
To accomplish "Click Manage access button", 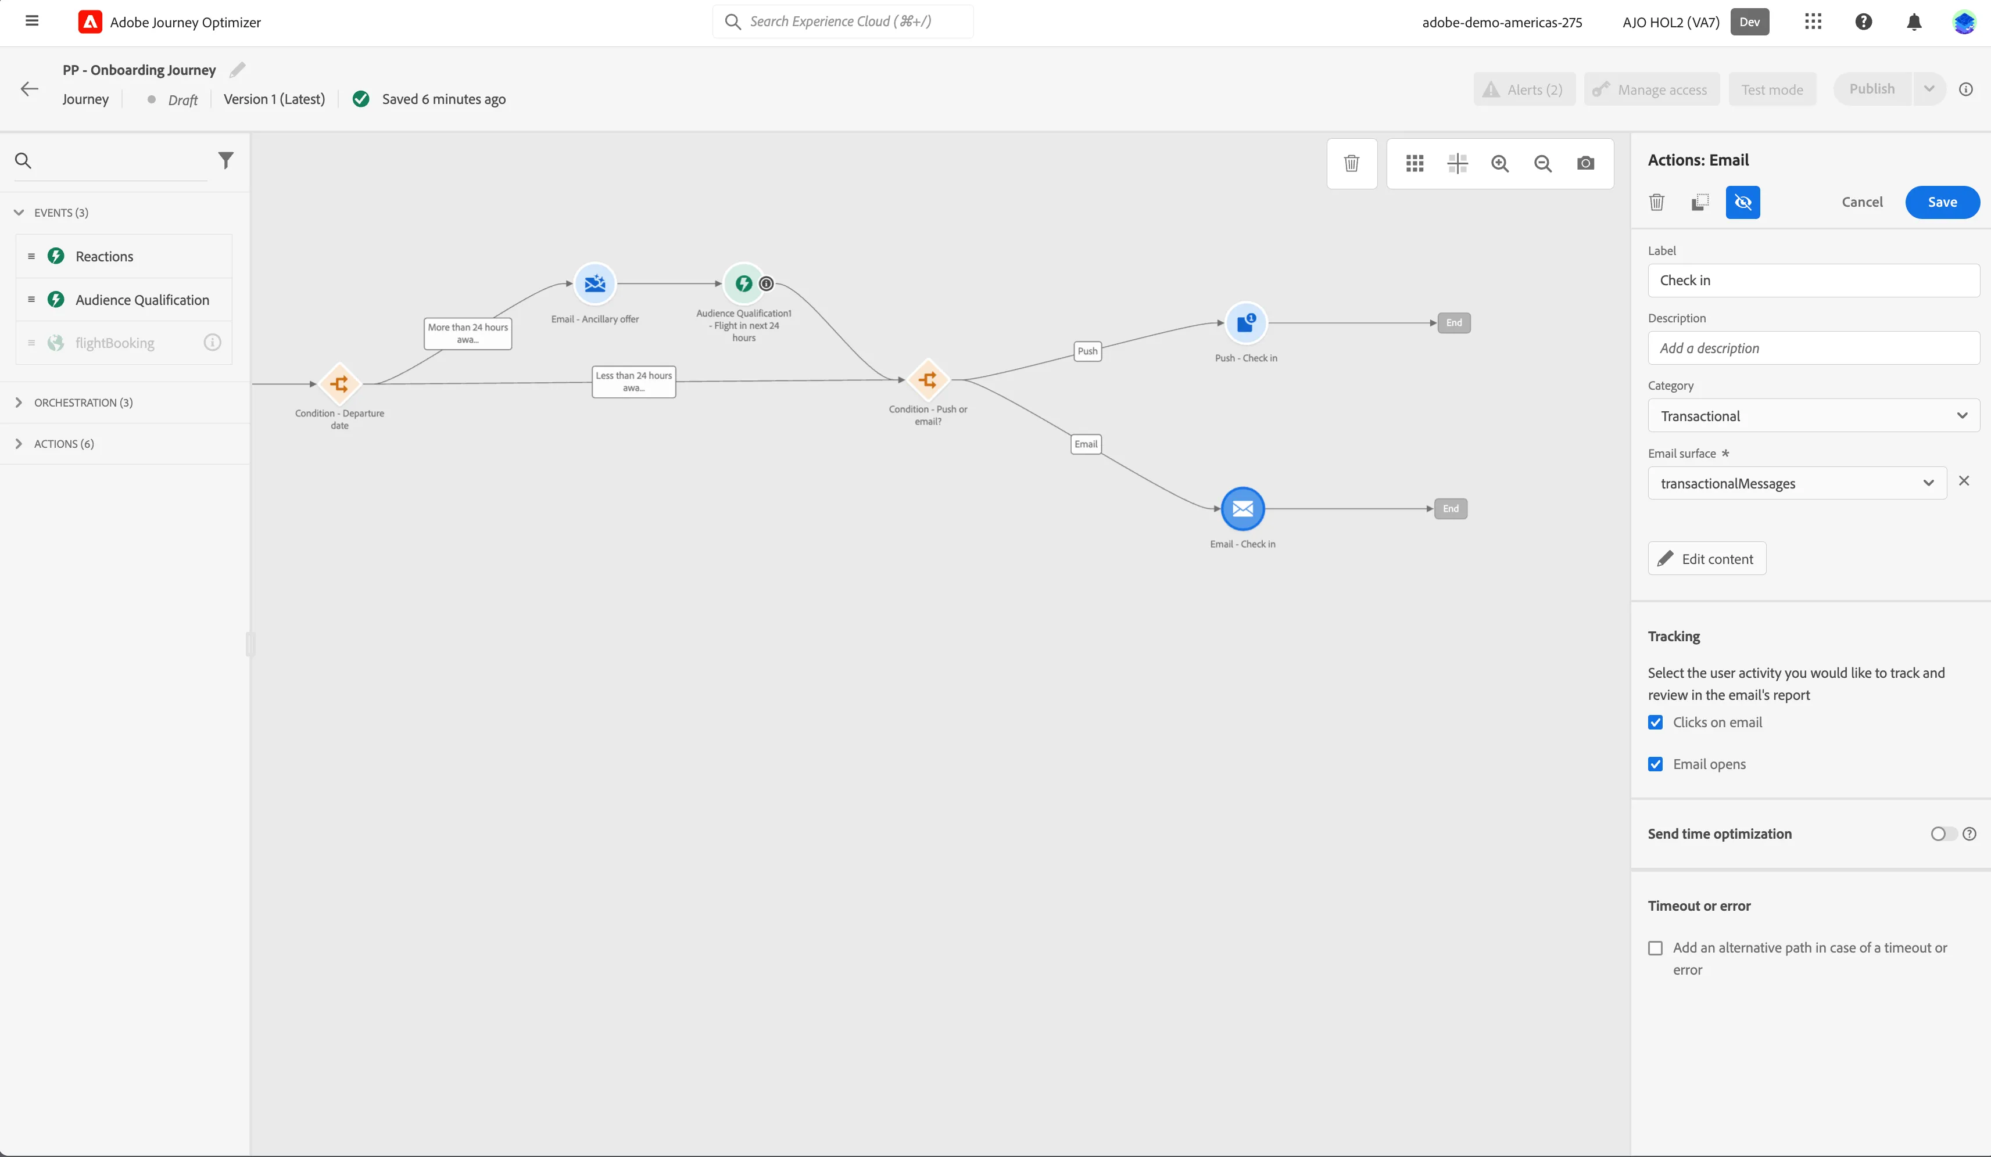I will 1651,89.
